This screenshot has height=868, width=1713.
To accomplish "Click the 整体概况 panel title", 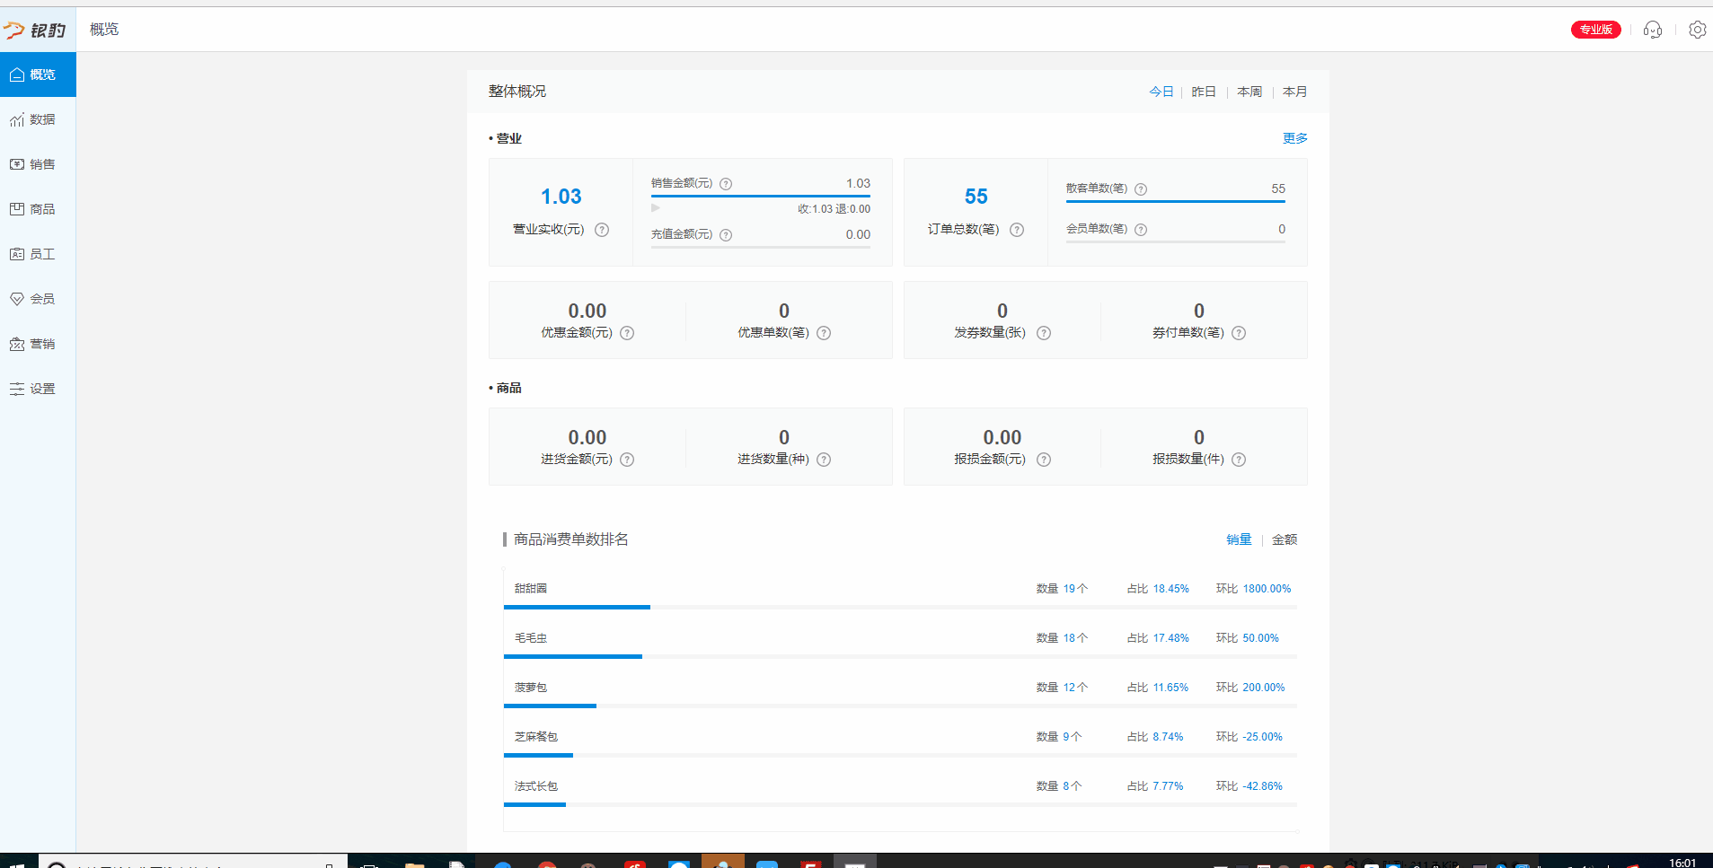I will [517, 92].
